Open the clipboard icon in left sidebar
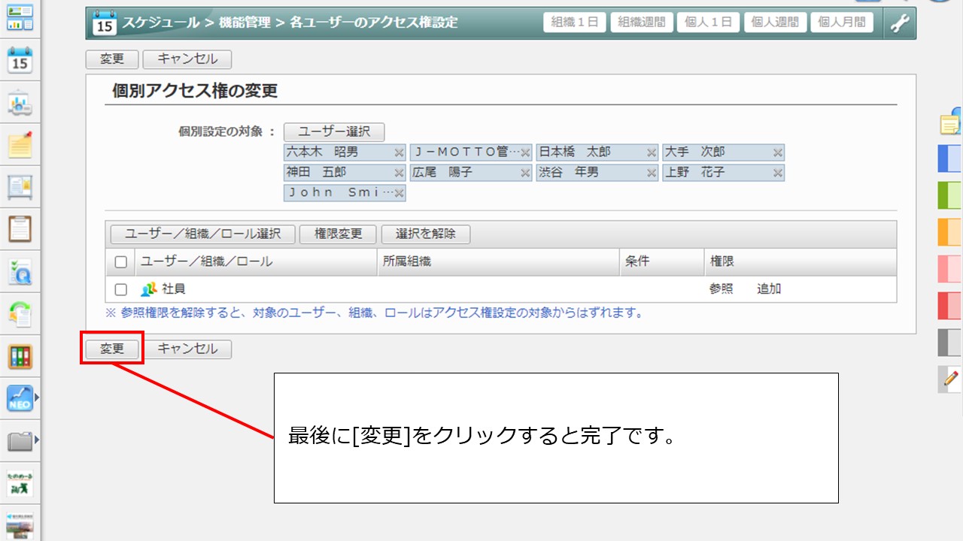Viewport: 963px width, 541px height. pyautogui.click(x=20, y=228)
